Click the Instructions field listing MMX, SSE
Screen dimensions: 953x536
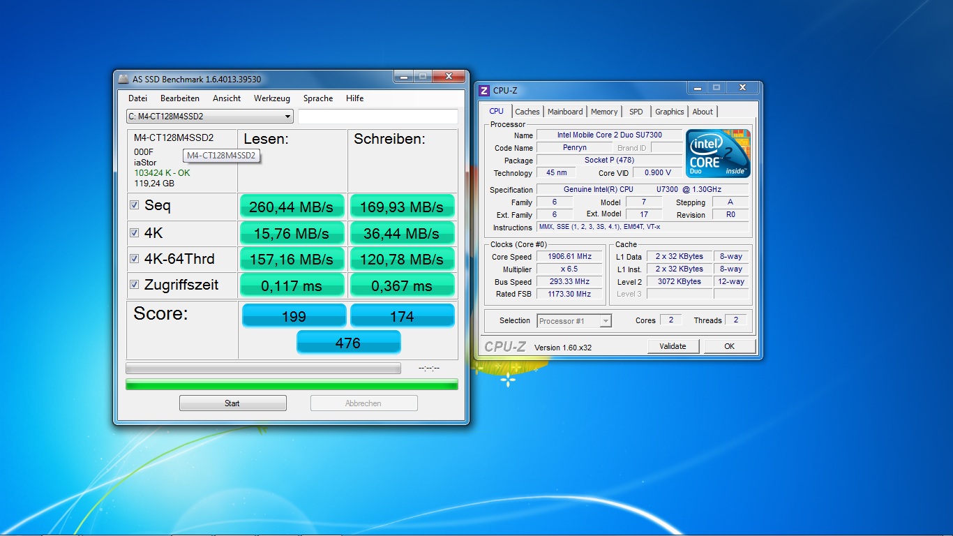click(x=643, y=228)
